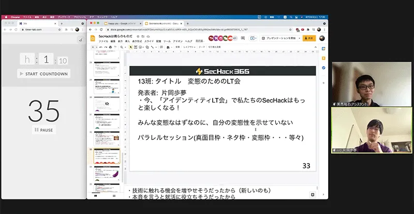
Task: View the cloud save status icon
Action: coord(148,36)
